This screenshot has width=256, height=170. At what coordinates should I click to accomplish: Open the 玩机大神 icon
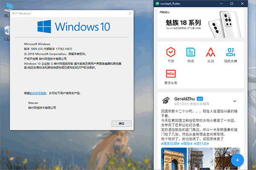230,52
